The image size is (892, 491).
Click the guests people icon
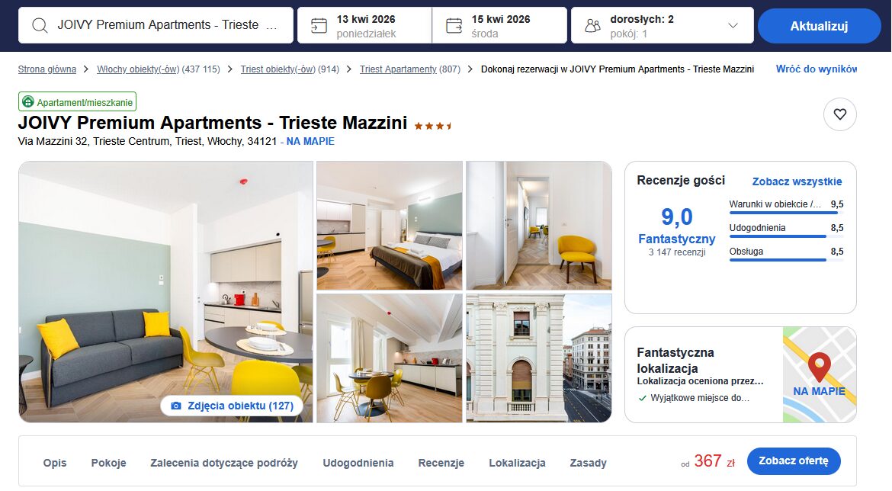click(x=593, y=26)
